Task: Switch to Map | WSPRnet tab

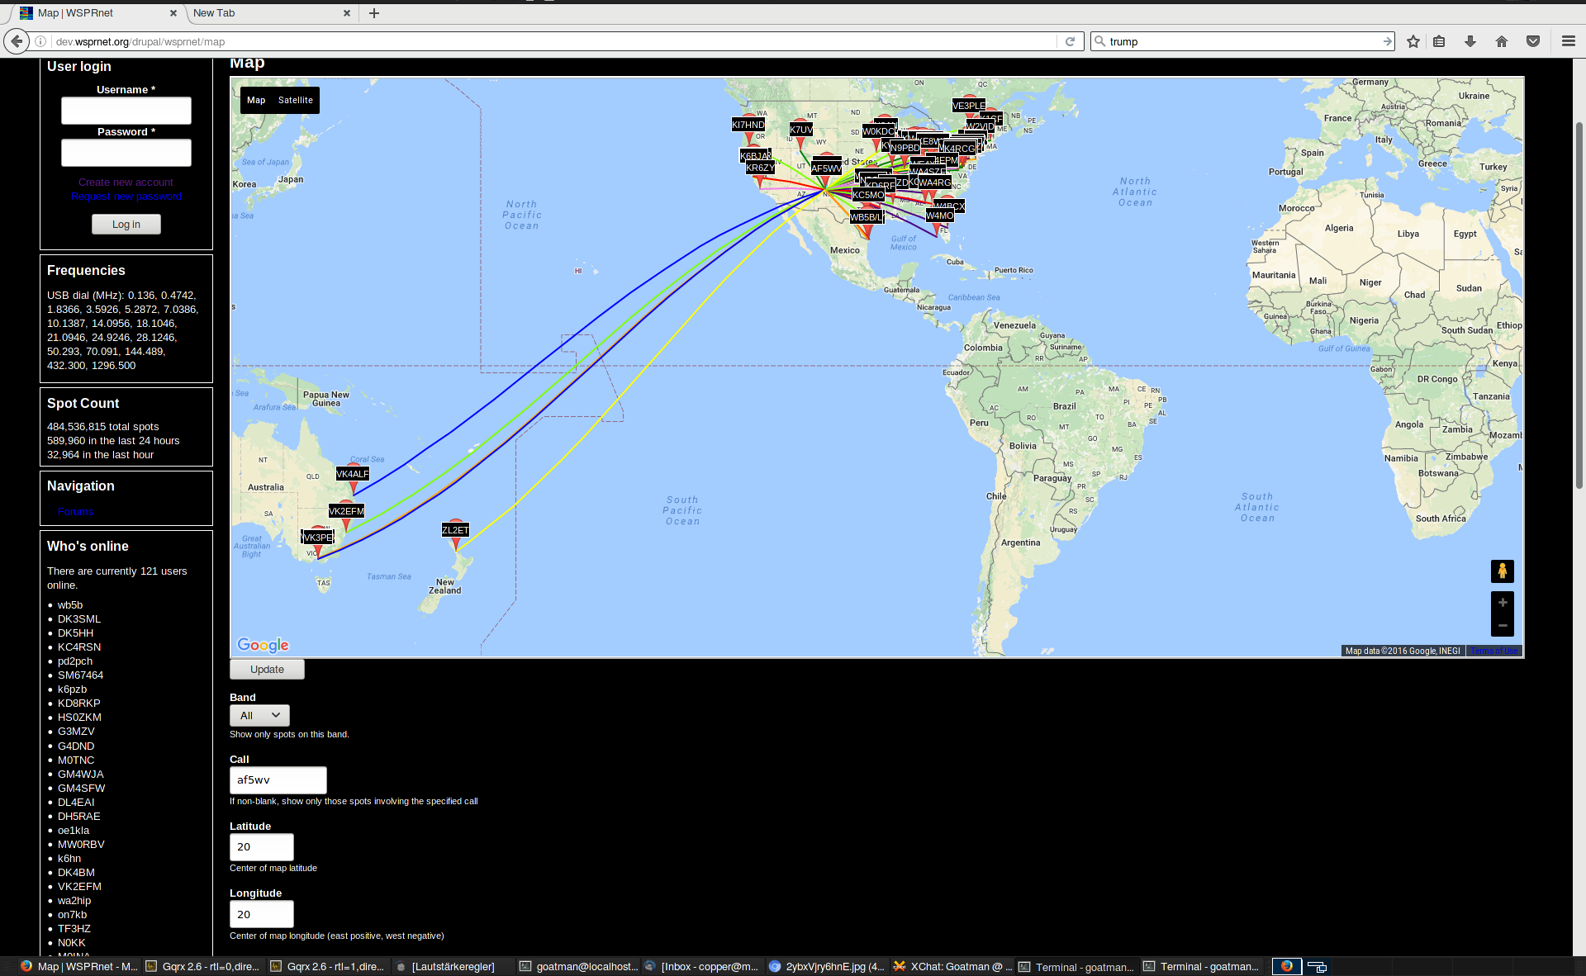Action: (95, 13)
